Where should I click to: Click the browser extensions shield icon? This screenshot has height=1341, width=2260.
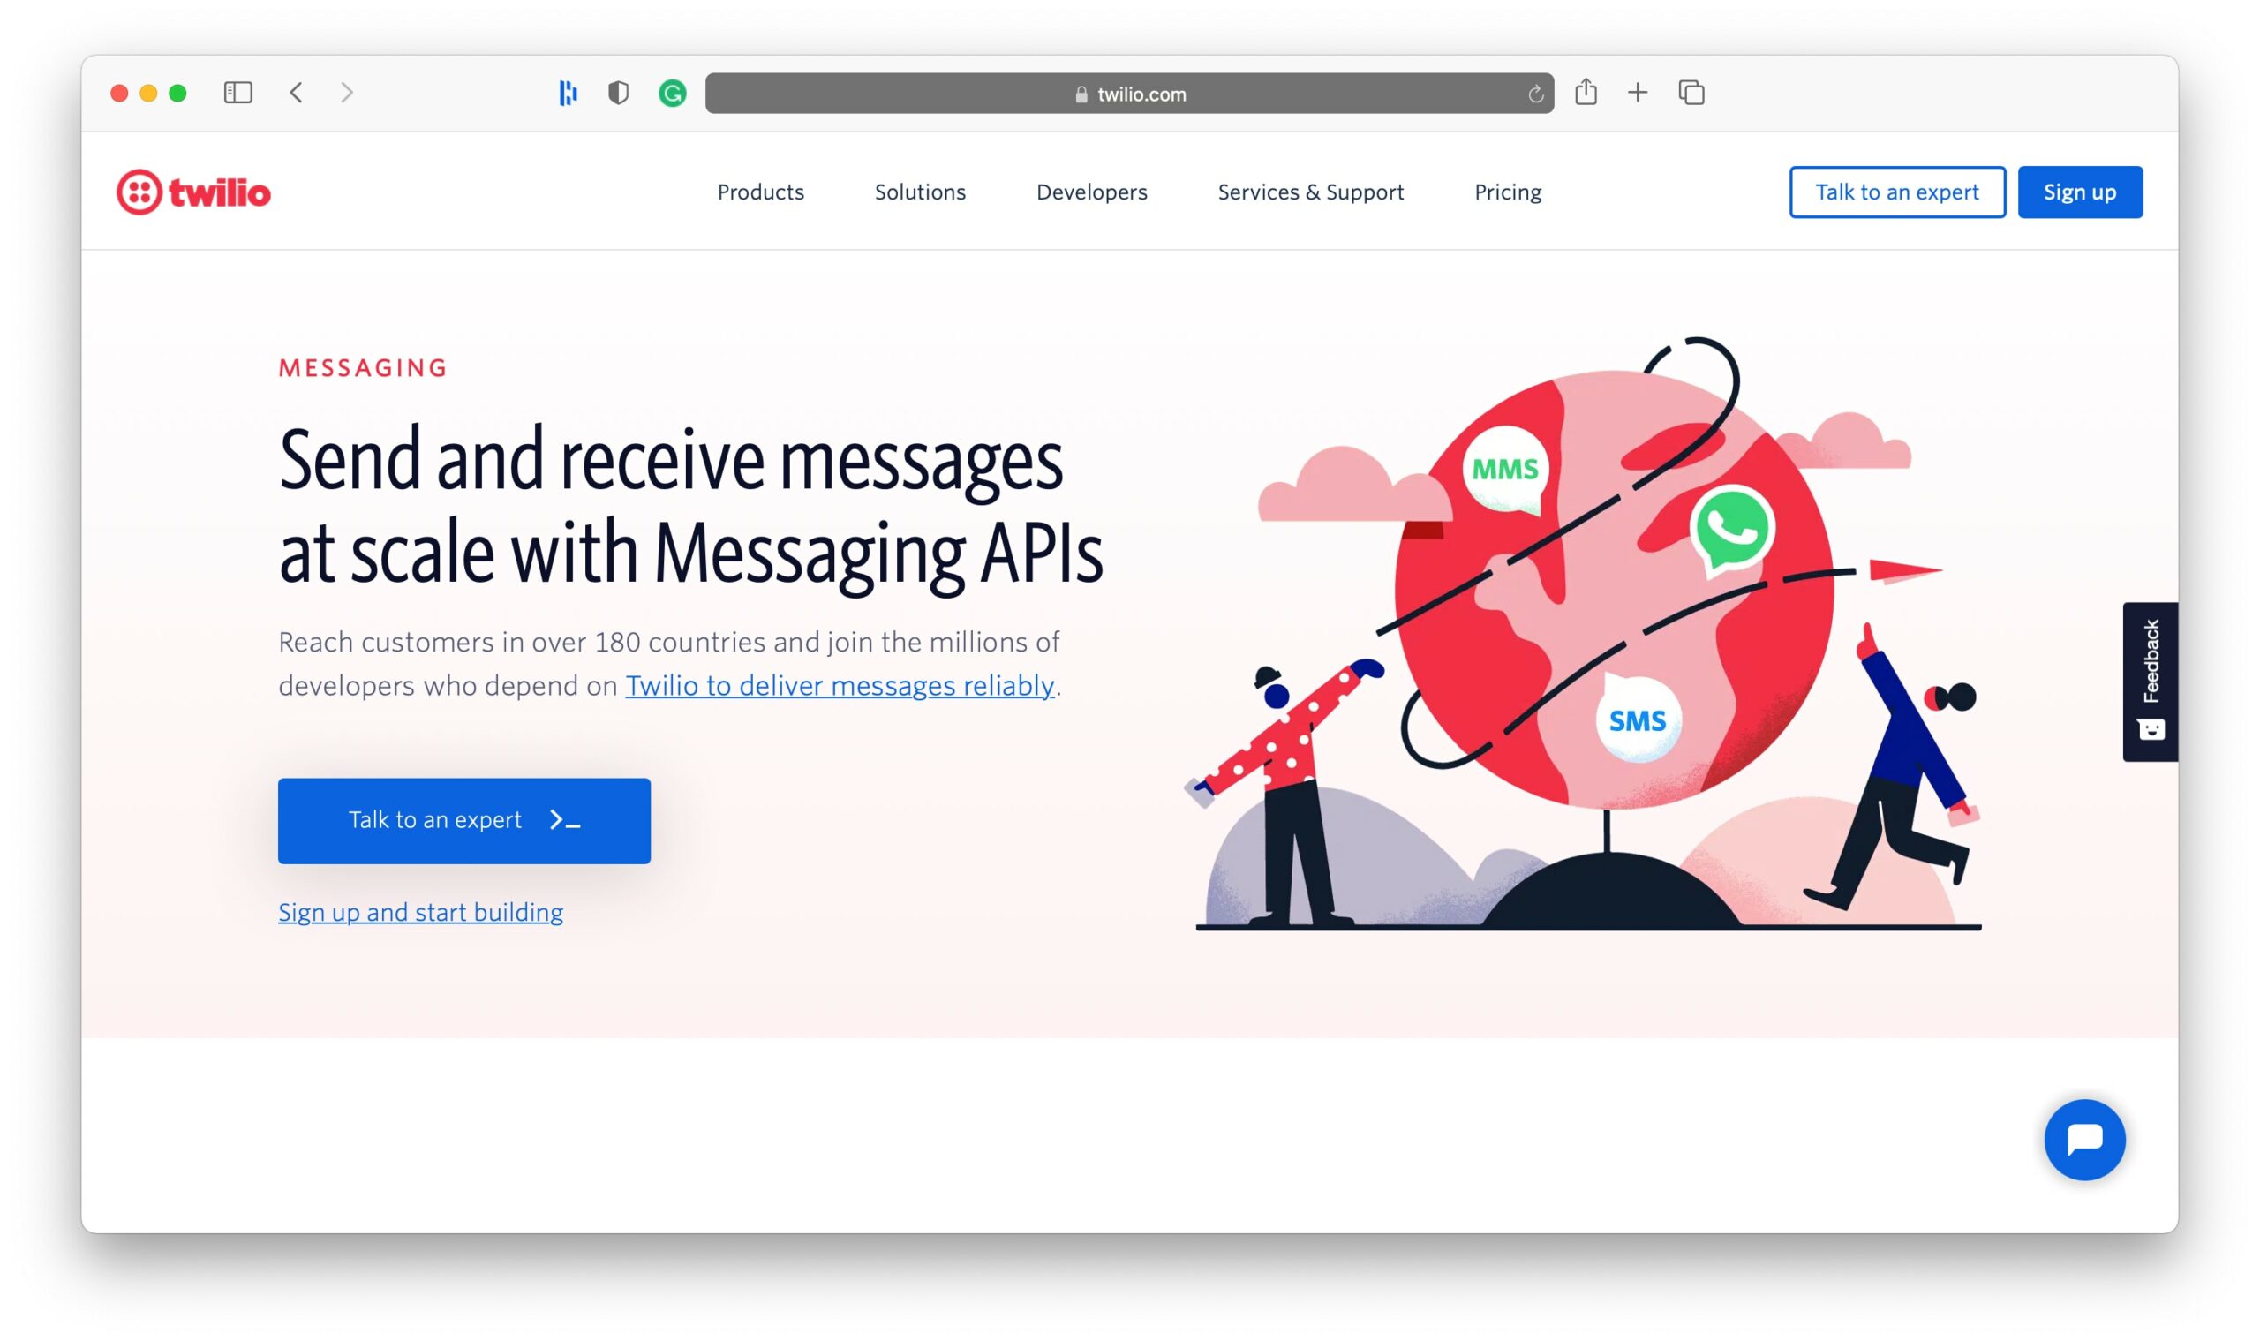click(x=619, y=93)
